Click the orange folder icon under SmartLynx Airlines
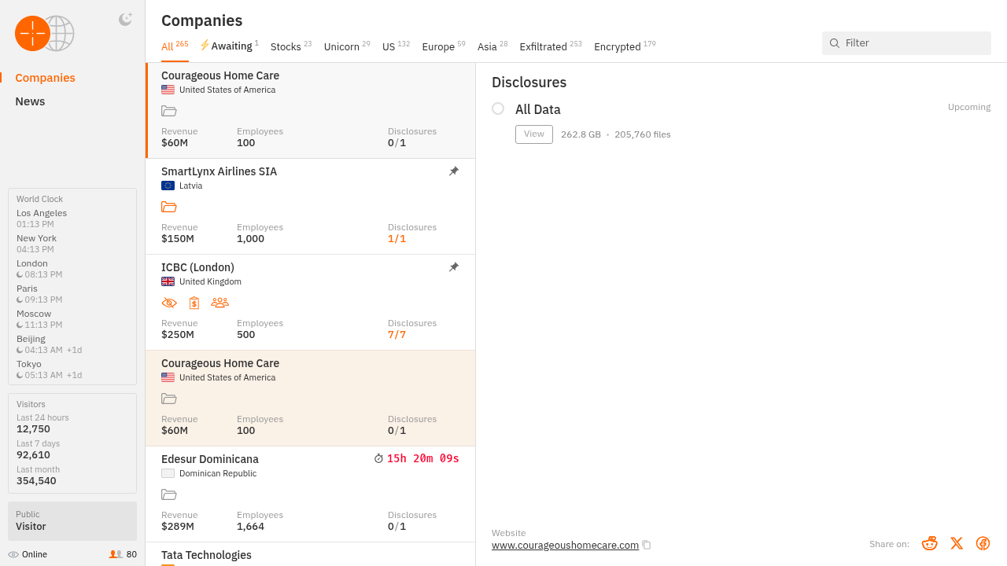The image size is (1007, 566). pos(169,207)
